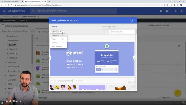The image size is (186, 105).
Task: Select Anywhereschool in the org tree
Action: click(x=14, y=67)
